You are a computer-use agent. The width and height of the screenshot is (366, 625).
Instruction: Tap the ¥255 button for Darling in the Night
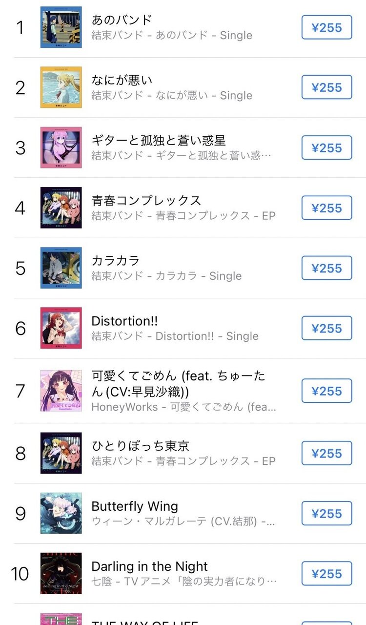tap(326, 573)
